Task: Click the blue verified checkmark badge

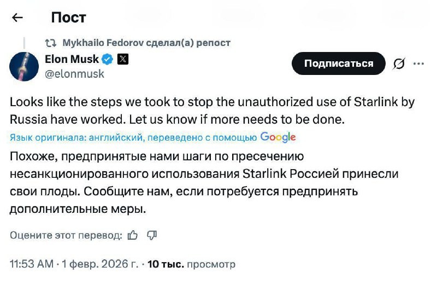Action: (x=107, y=60)
